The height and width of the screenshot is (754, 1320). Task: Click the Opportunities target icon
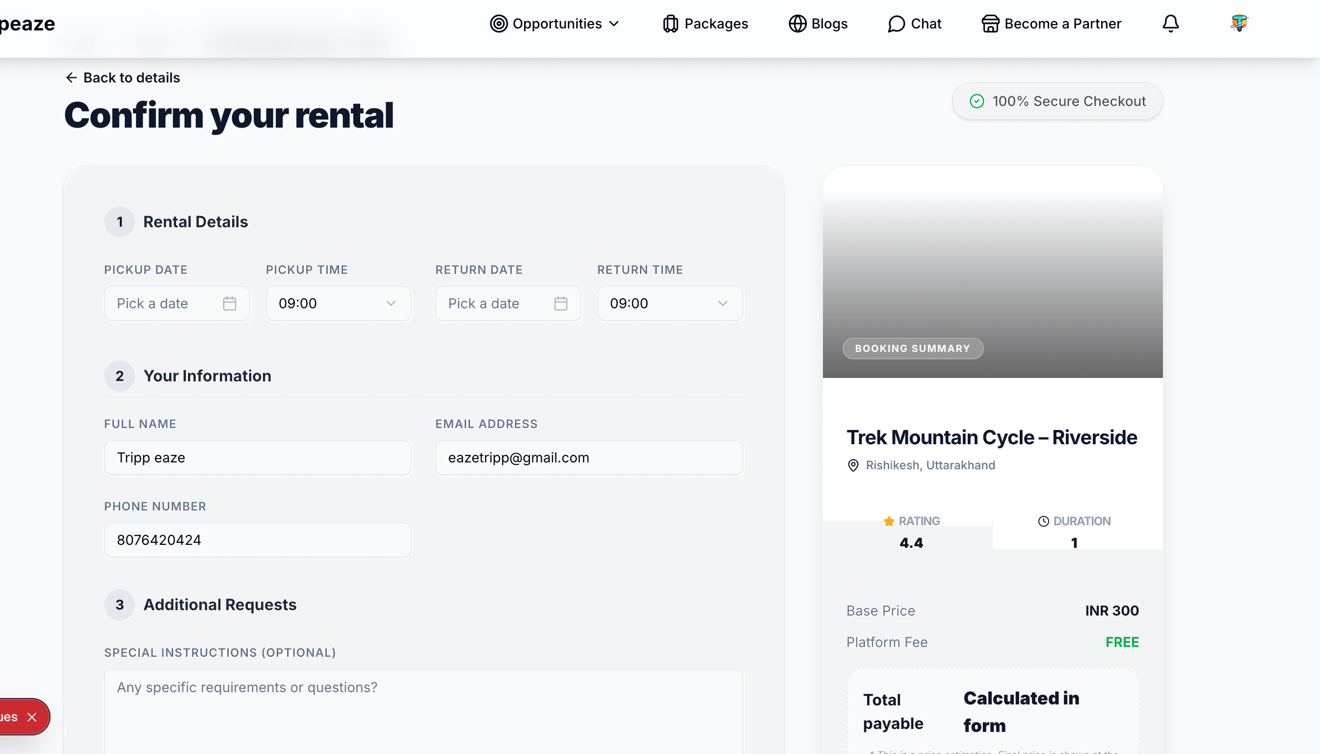coord(499,24)
